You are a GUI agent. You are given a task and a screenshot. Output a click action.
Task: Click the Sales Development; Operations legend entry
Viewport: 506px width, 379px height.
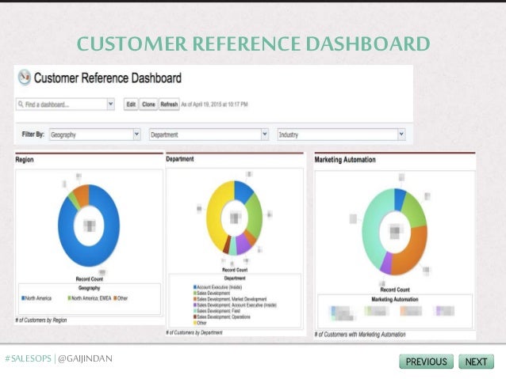(222, 316)
